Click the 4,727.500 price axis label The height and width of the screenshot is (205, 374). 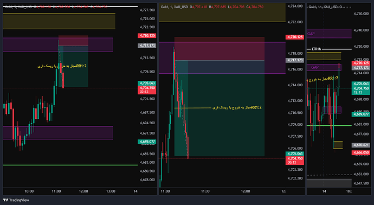tap(147, 10)
